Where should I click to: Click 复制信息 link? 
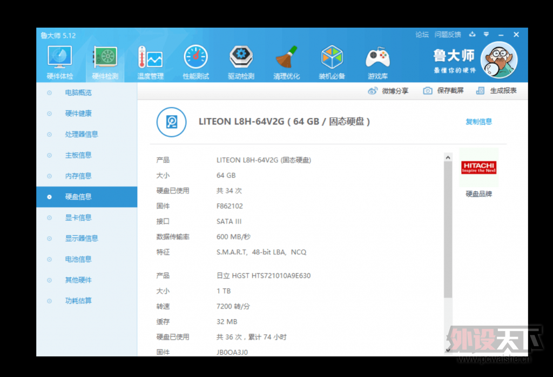click(x=478, y=122)
